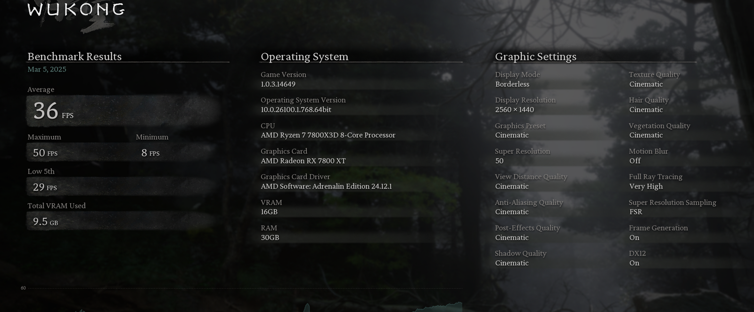Image resolution: width=754 pixels, height=312 pixels.
Task: Click the Graphic Settings heading
Action: [x=536, y=56]
